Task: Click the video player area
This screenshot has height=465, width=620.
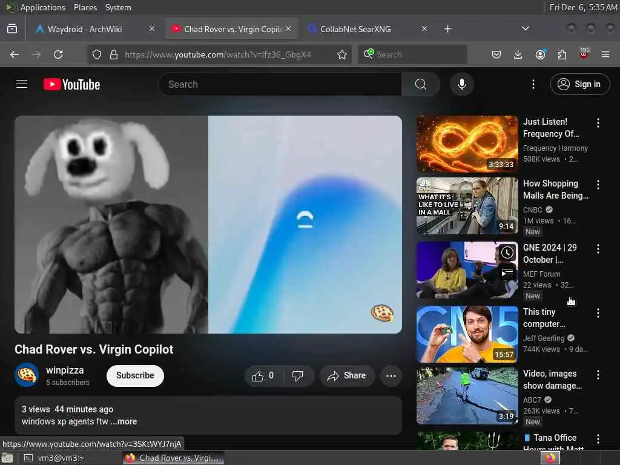Action: pyautogui.click(x=208, y=224)
